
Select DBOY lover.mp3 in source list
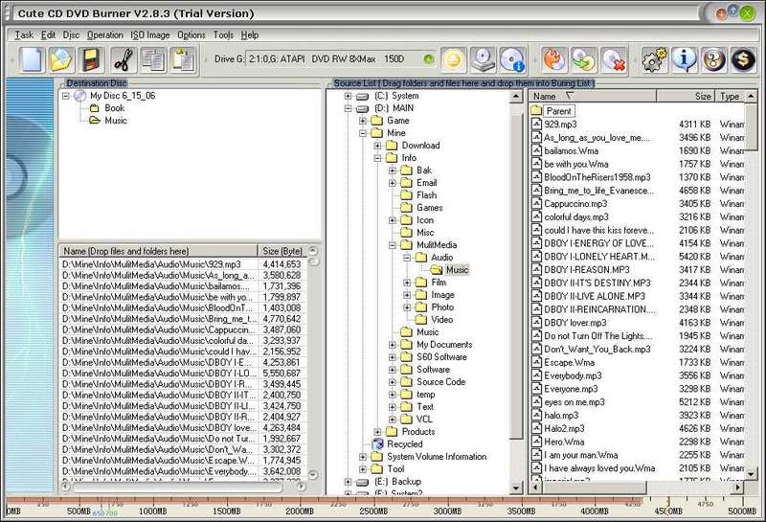pyautogui.click(x=575, y=323)
